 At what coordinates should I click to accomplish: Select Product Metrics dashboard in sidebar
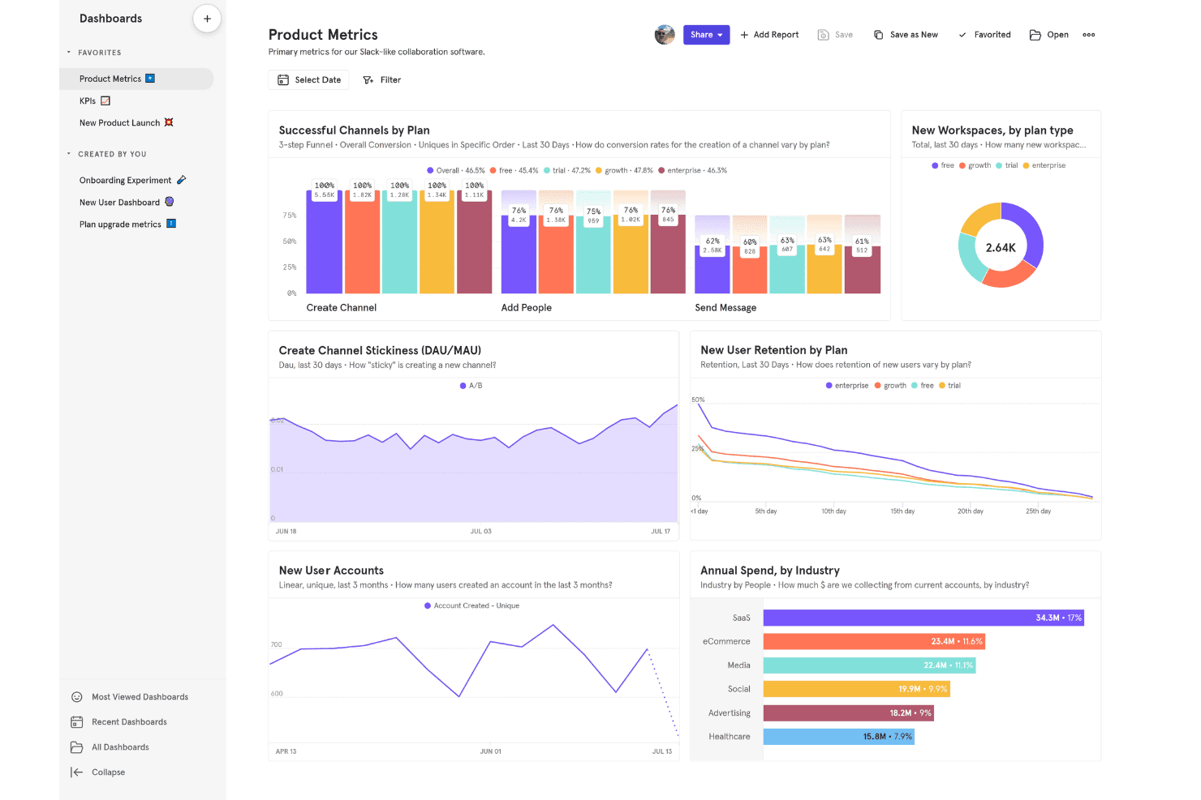click(136, 79)
